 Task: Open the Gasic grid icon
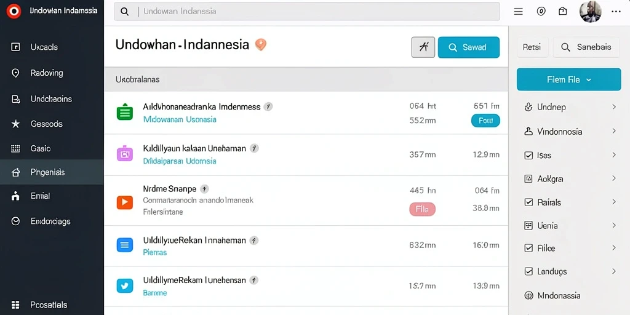tap(15, 148)
